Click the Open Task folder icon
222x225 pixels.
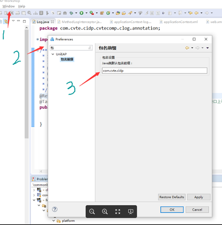pos(124,13)
